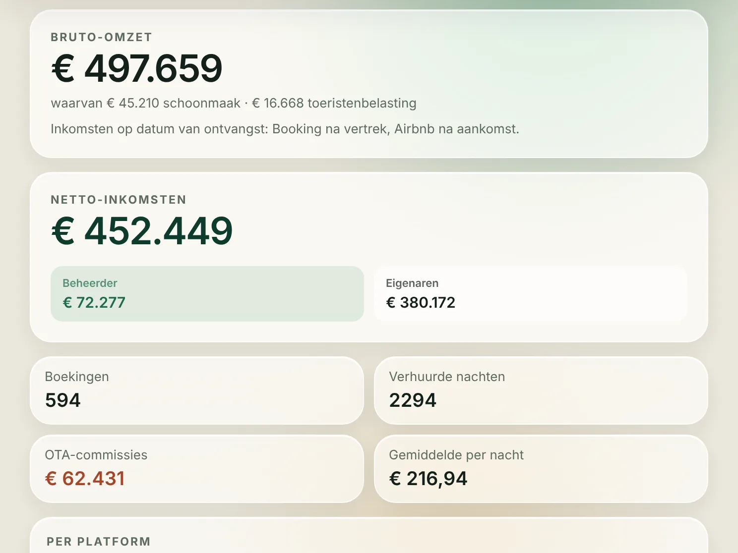Open the Gemiddelde per nacht card
738x553 pixels.
click(x=541, y=469)
